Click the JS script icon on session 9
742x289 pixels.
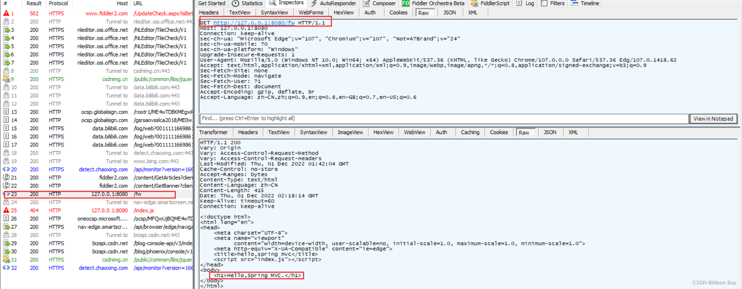click(x=6, y=79)
